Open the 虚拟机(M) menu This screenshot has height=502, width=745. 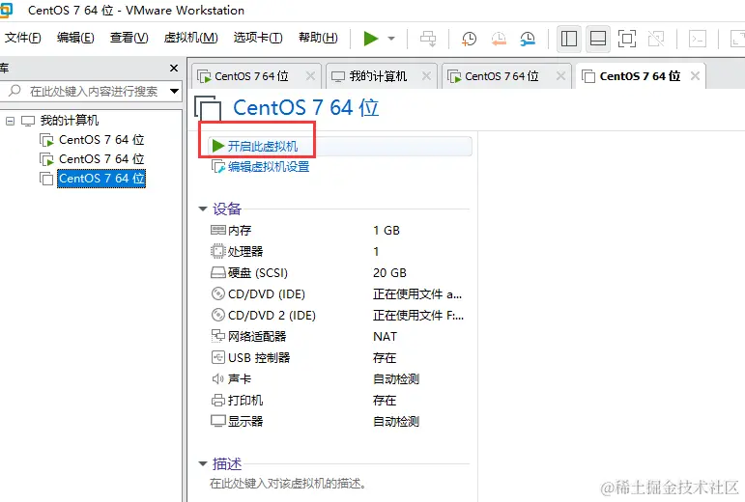pyautogui.click(x=190, y=38)
